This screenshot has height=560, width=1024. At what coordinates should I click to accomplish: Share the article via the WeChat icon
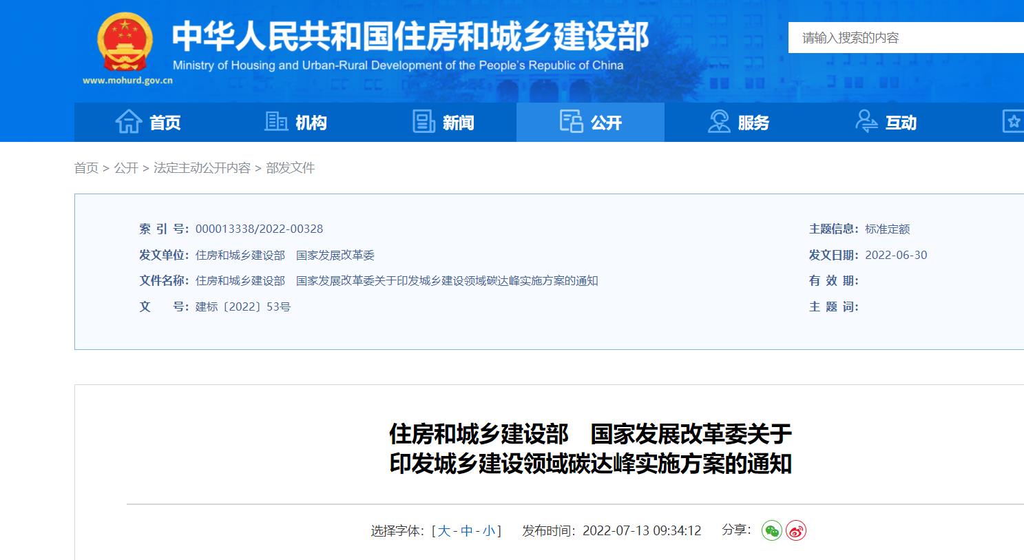[773, 531]
